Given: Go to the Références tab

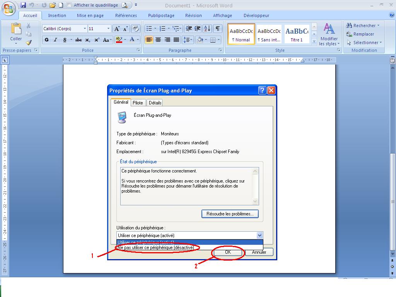Looking at the screenshot, I should point(126,15).
